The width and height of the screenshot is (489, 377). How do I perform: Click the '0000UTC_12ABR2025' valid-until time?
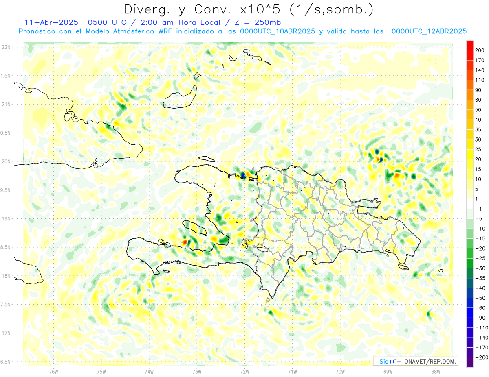coord(429,31)
